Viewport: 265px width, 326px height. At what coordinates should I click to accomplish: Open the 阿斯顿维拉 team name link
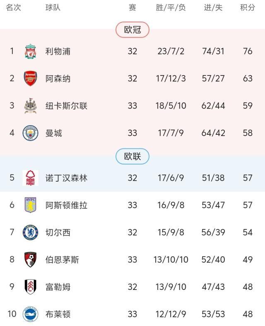(x=66, y=205)
